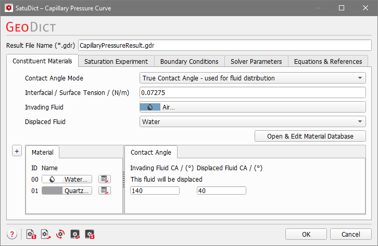Choose invading fluid via the Air... button
Screen dimensions: 378x246
[x=253, y=107]
